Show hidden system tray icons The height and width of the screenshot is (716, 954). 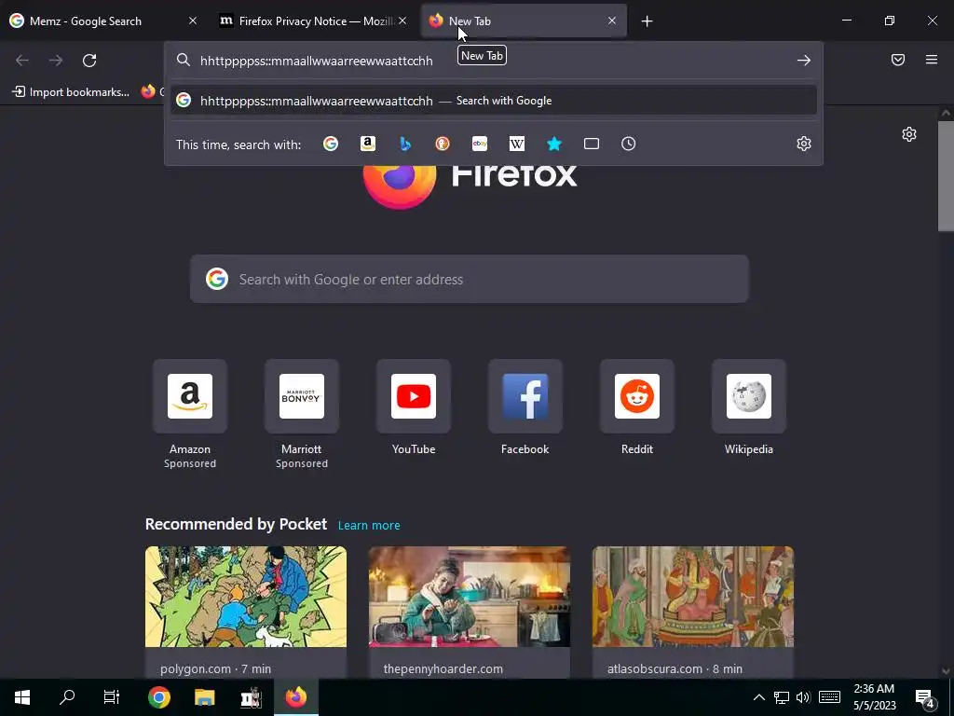758,697
